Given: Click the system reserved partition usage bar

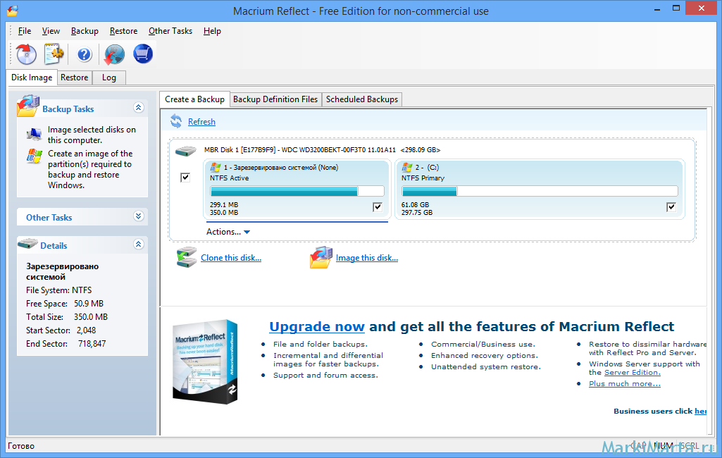Looking at the screenshot, I should pos(297,191).
